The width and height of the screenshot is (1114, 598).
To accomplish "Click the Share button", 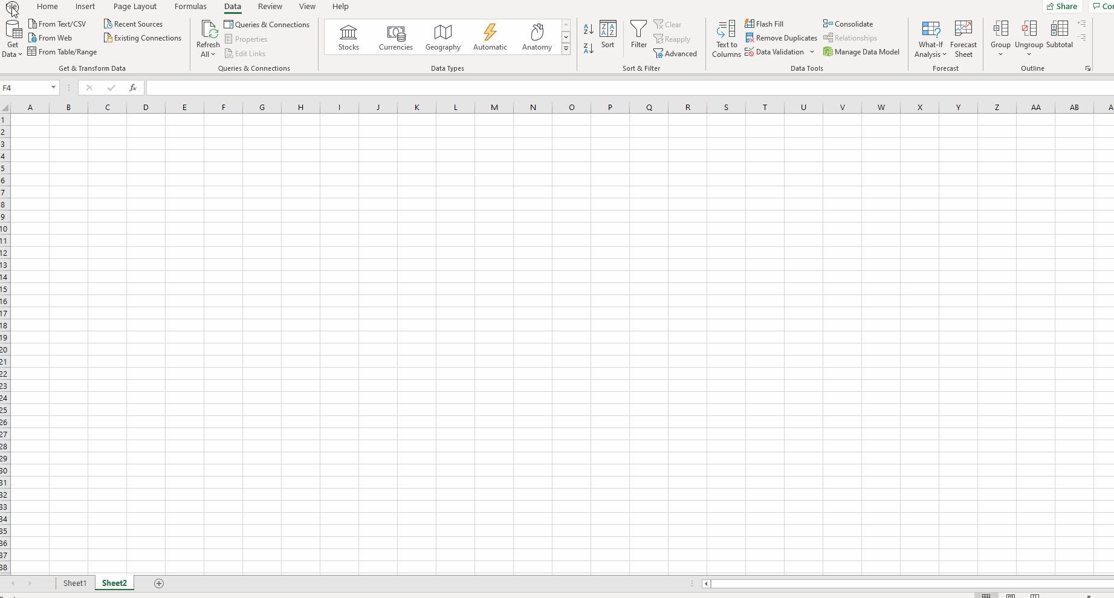I will (x=1062, y=6).
